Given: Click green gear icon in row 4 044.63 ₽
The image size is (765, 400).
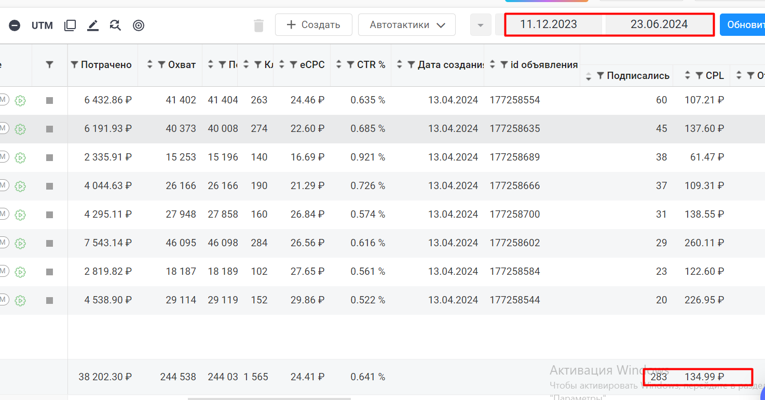Looking at the screenshot, I should coord(20,186).
